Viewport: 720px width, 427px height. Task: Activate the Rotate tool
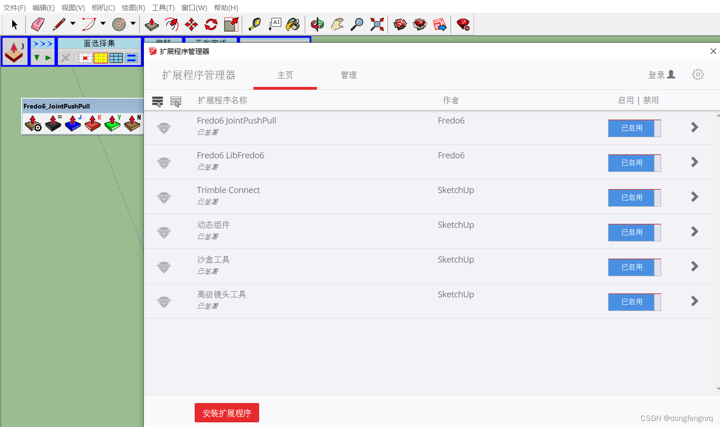pos(211,24)
